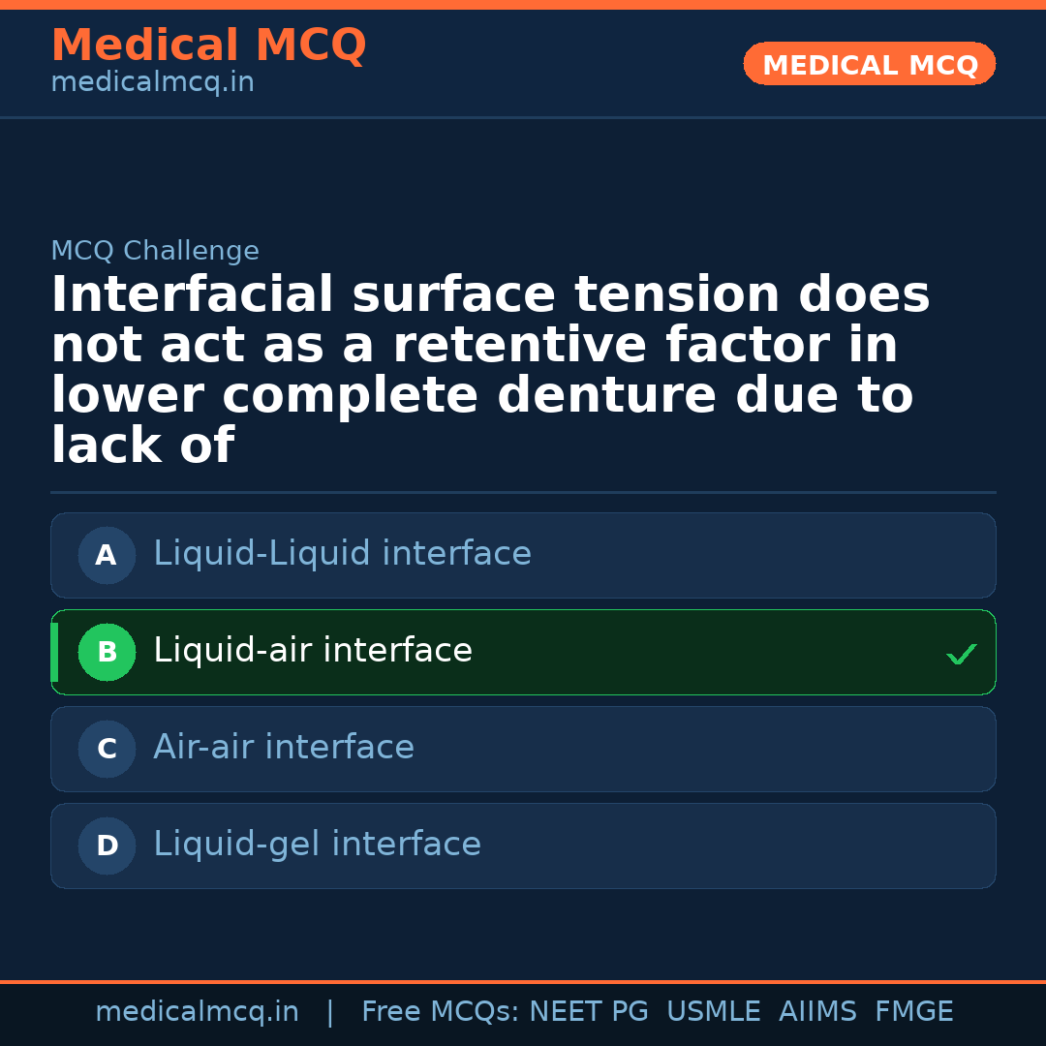Click the green letter B circle badge
Image resolution: width=1046 pixels, height=1046 pixels.
click(x=107, y=653)
